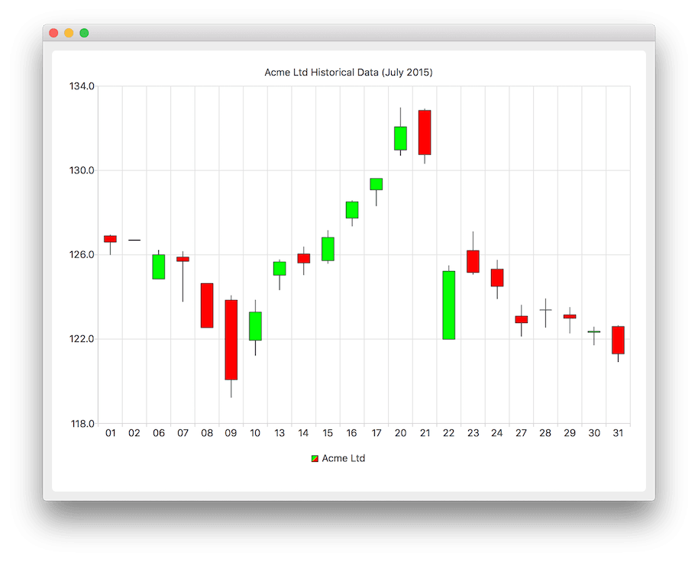698x562 pixels.
Task: Click the chart title Acme Ltd Historical Data
Action: (x=348, y=73)
